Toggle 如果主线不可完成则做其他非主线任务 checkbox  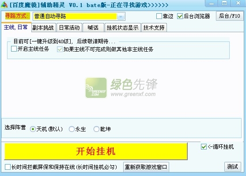point(60,49)
